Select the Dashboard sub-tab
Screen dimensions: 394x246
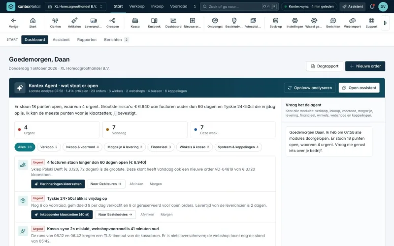tap(34, 40)
